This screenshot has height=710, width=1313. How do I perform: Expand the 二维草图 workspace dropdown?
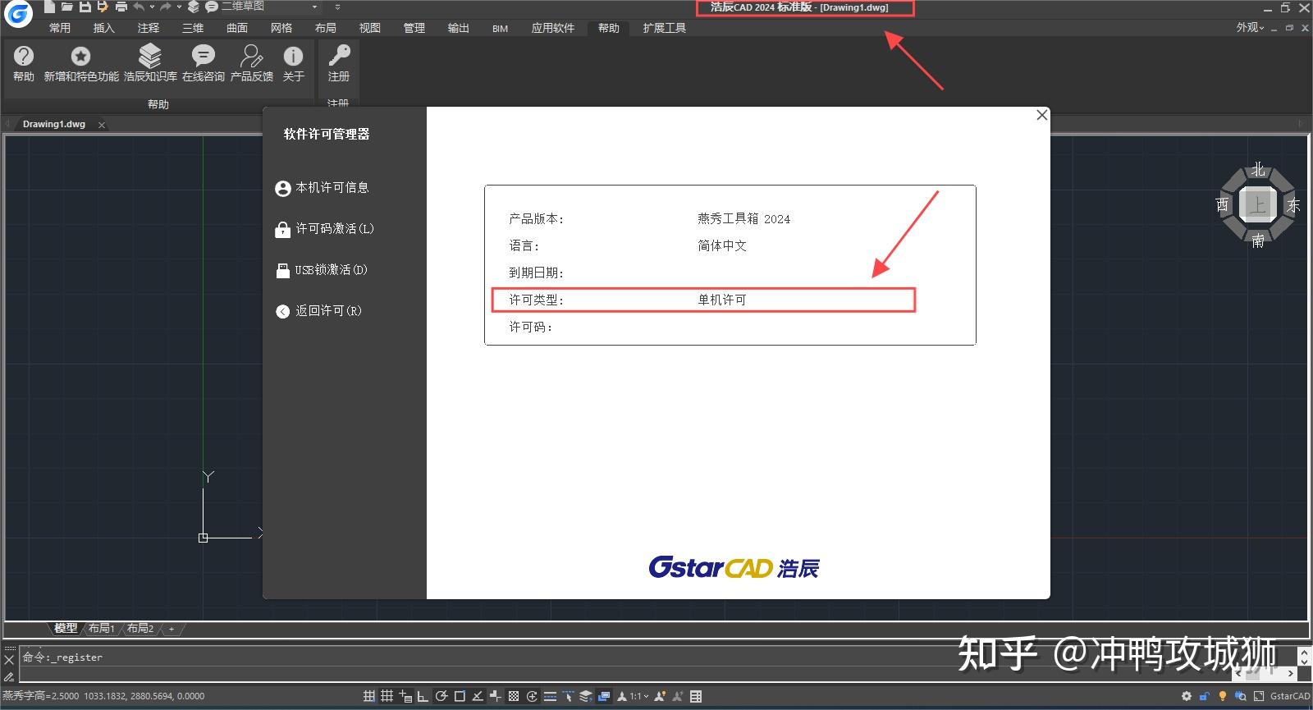tap(314, 7)
